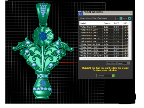144x108 pixels.
Task: Click the 0.98 DWT value for 9KY
Action: click(116, 27)
